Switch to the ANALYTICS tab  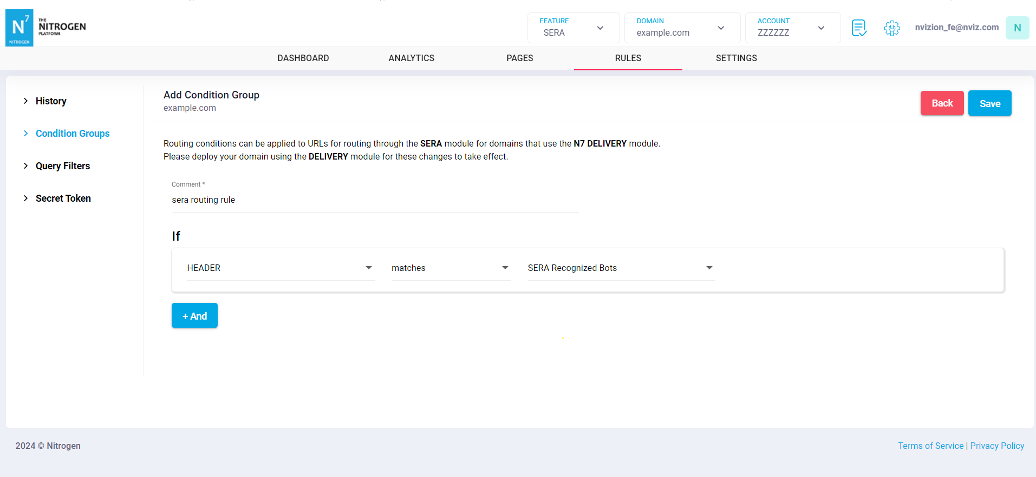[x=411, y=58]
